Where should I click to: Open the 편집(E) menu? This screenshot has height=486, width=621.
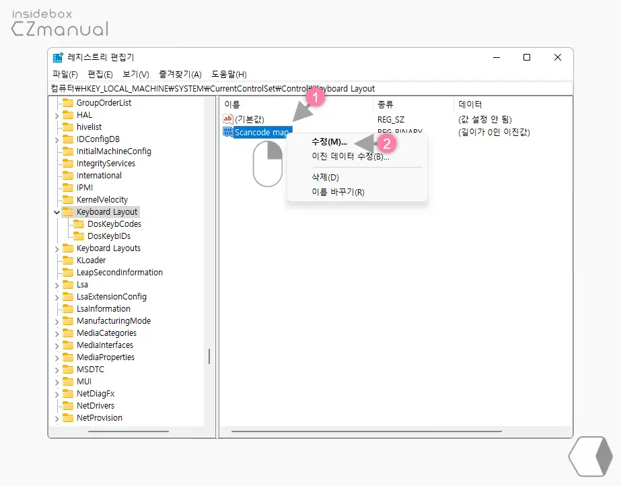pos(99,74)
